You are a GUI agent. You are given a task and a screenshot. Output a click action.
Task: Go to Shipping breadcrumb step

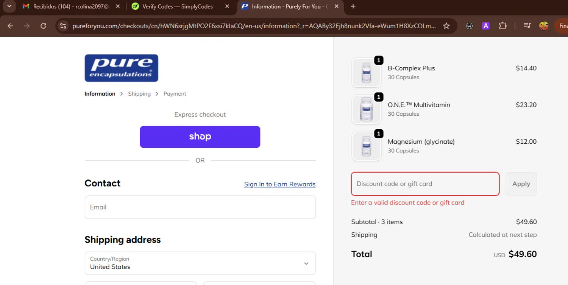139,94
